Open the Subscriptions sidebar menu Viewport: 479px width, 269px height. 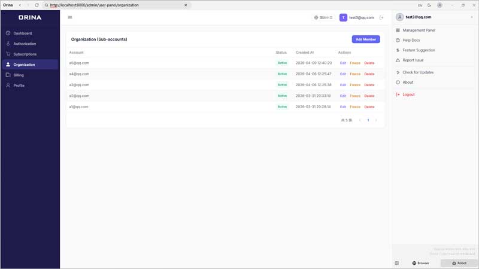point(25,54)
